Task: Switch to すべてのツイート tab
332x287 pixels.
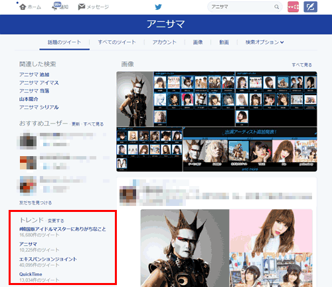Action: [117, 42]
